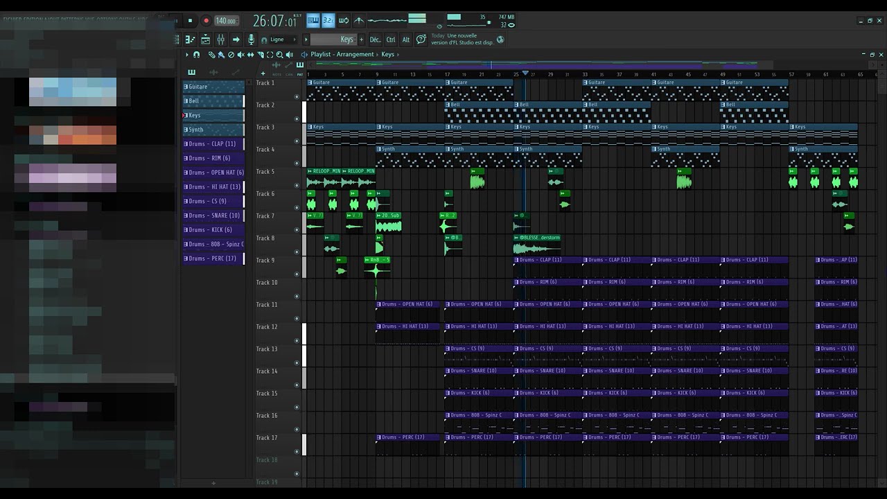Click the microphone recording icon in the toolbar
Viewport: 887px width, 499px height.
(x=252, y=40)
